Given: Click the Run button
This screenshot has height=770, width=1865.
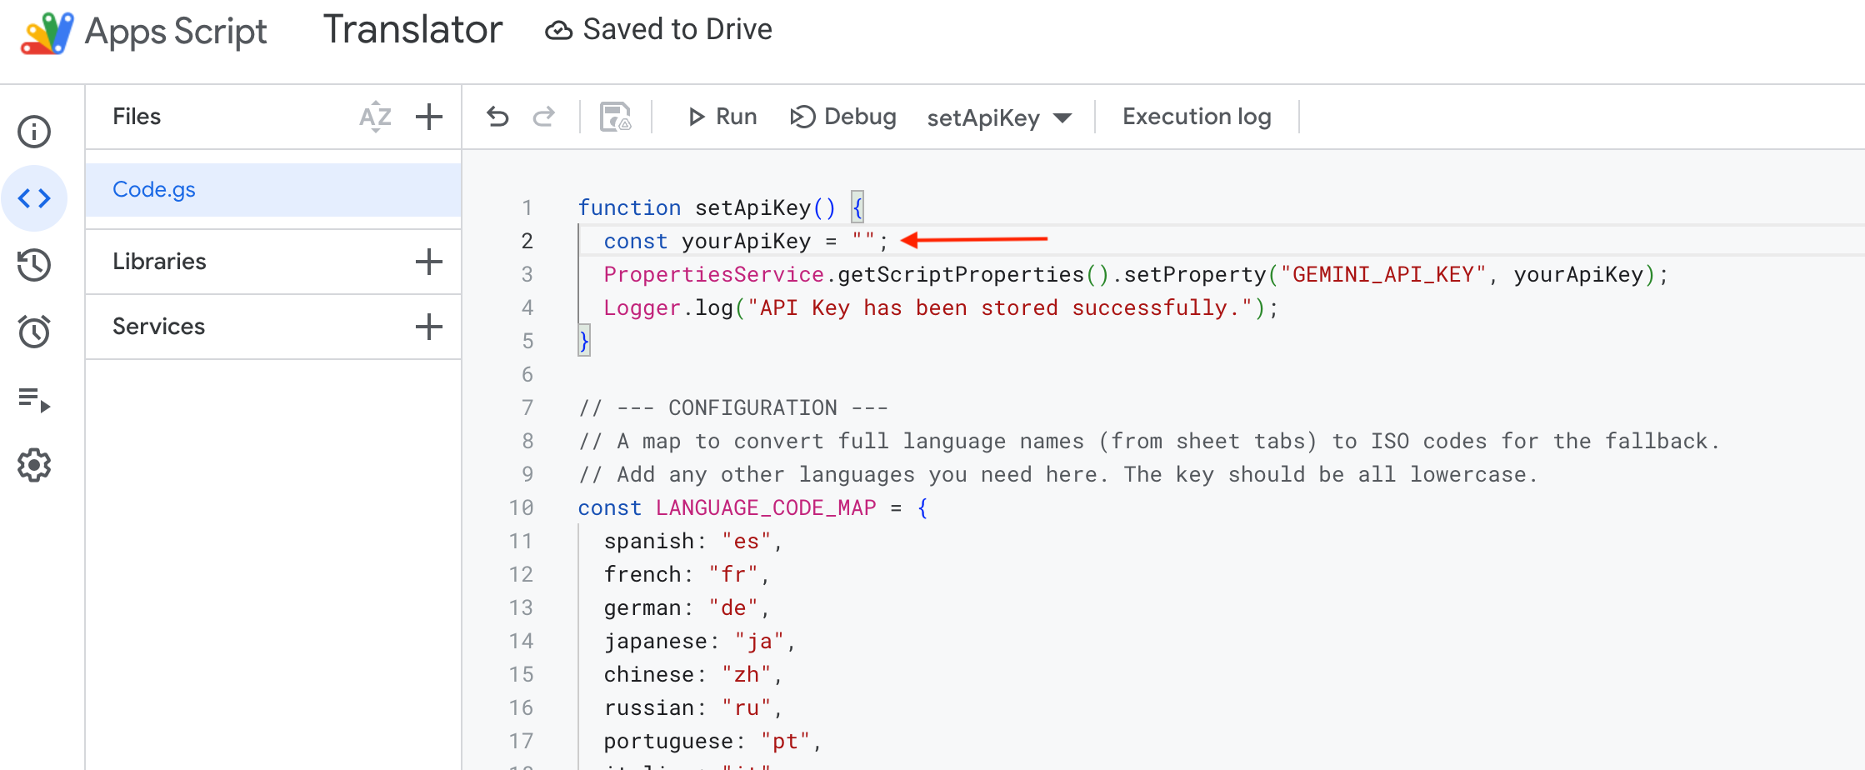Looking at the screenshot, I should 722,117.
